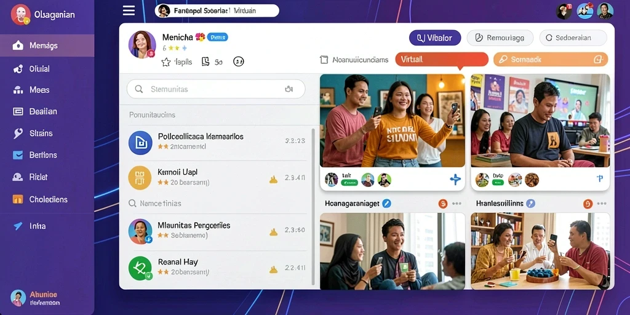The height and width of the screenshot is (315, 630).
Task: Click the Cholediens sidebar icon
Action: click(x=18, y=199)
